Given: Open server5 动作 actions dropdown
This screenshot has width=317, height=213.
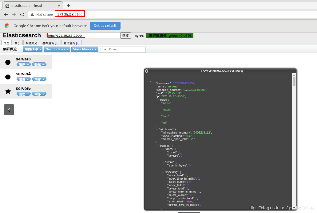Looking at the screenshot, I should pos(39,94).
